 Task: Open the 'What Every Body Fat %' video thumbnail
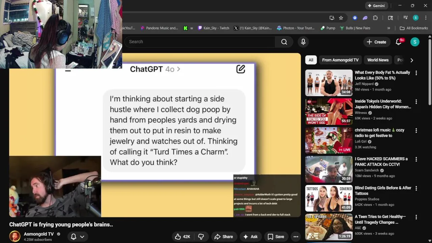point(329,83)
